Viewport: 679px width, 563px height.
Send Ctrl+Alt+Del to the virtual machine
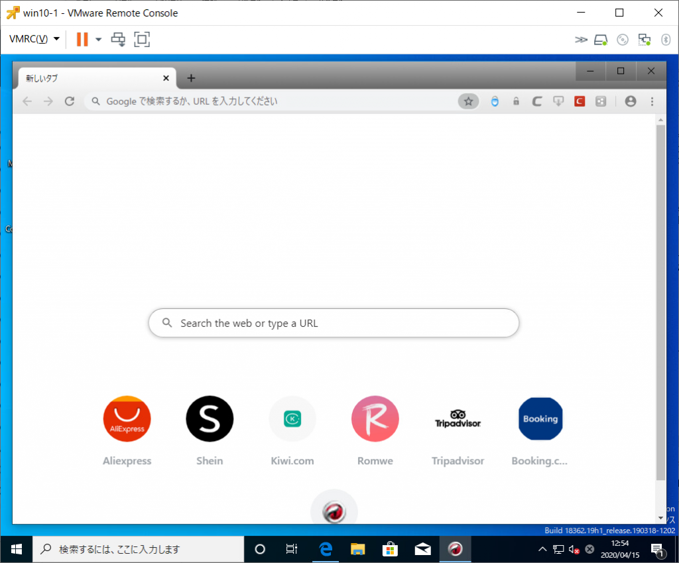pos(118,39)
